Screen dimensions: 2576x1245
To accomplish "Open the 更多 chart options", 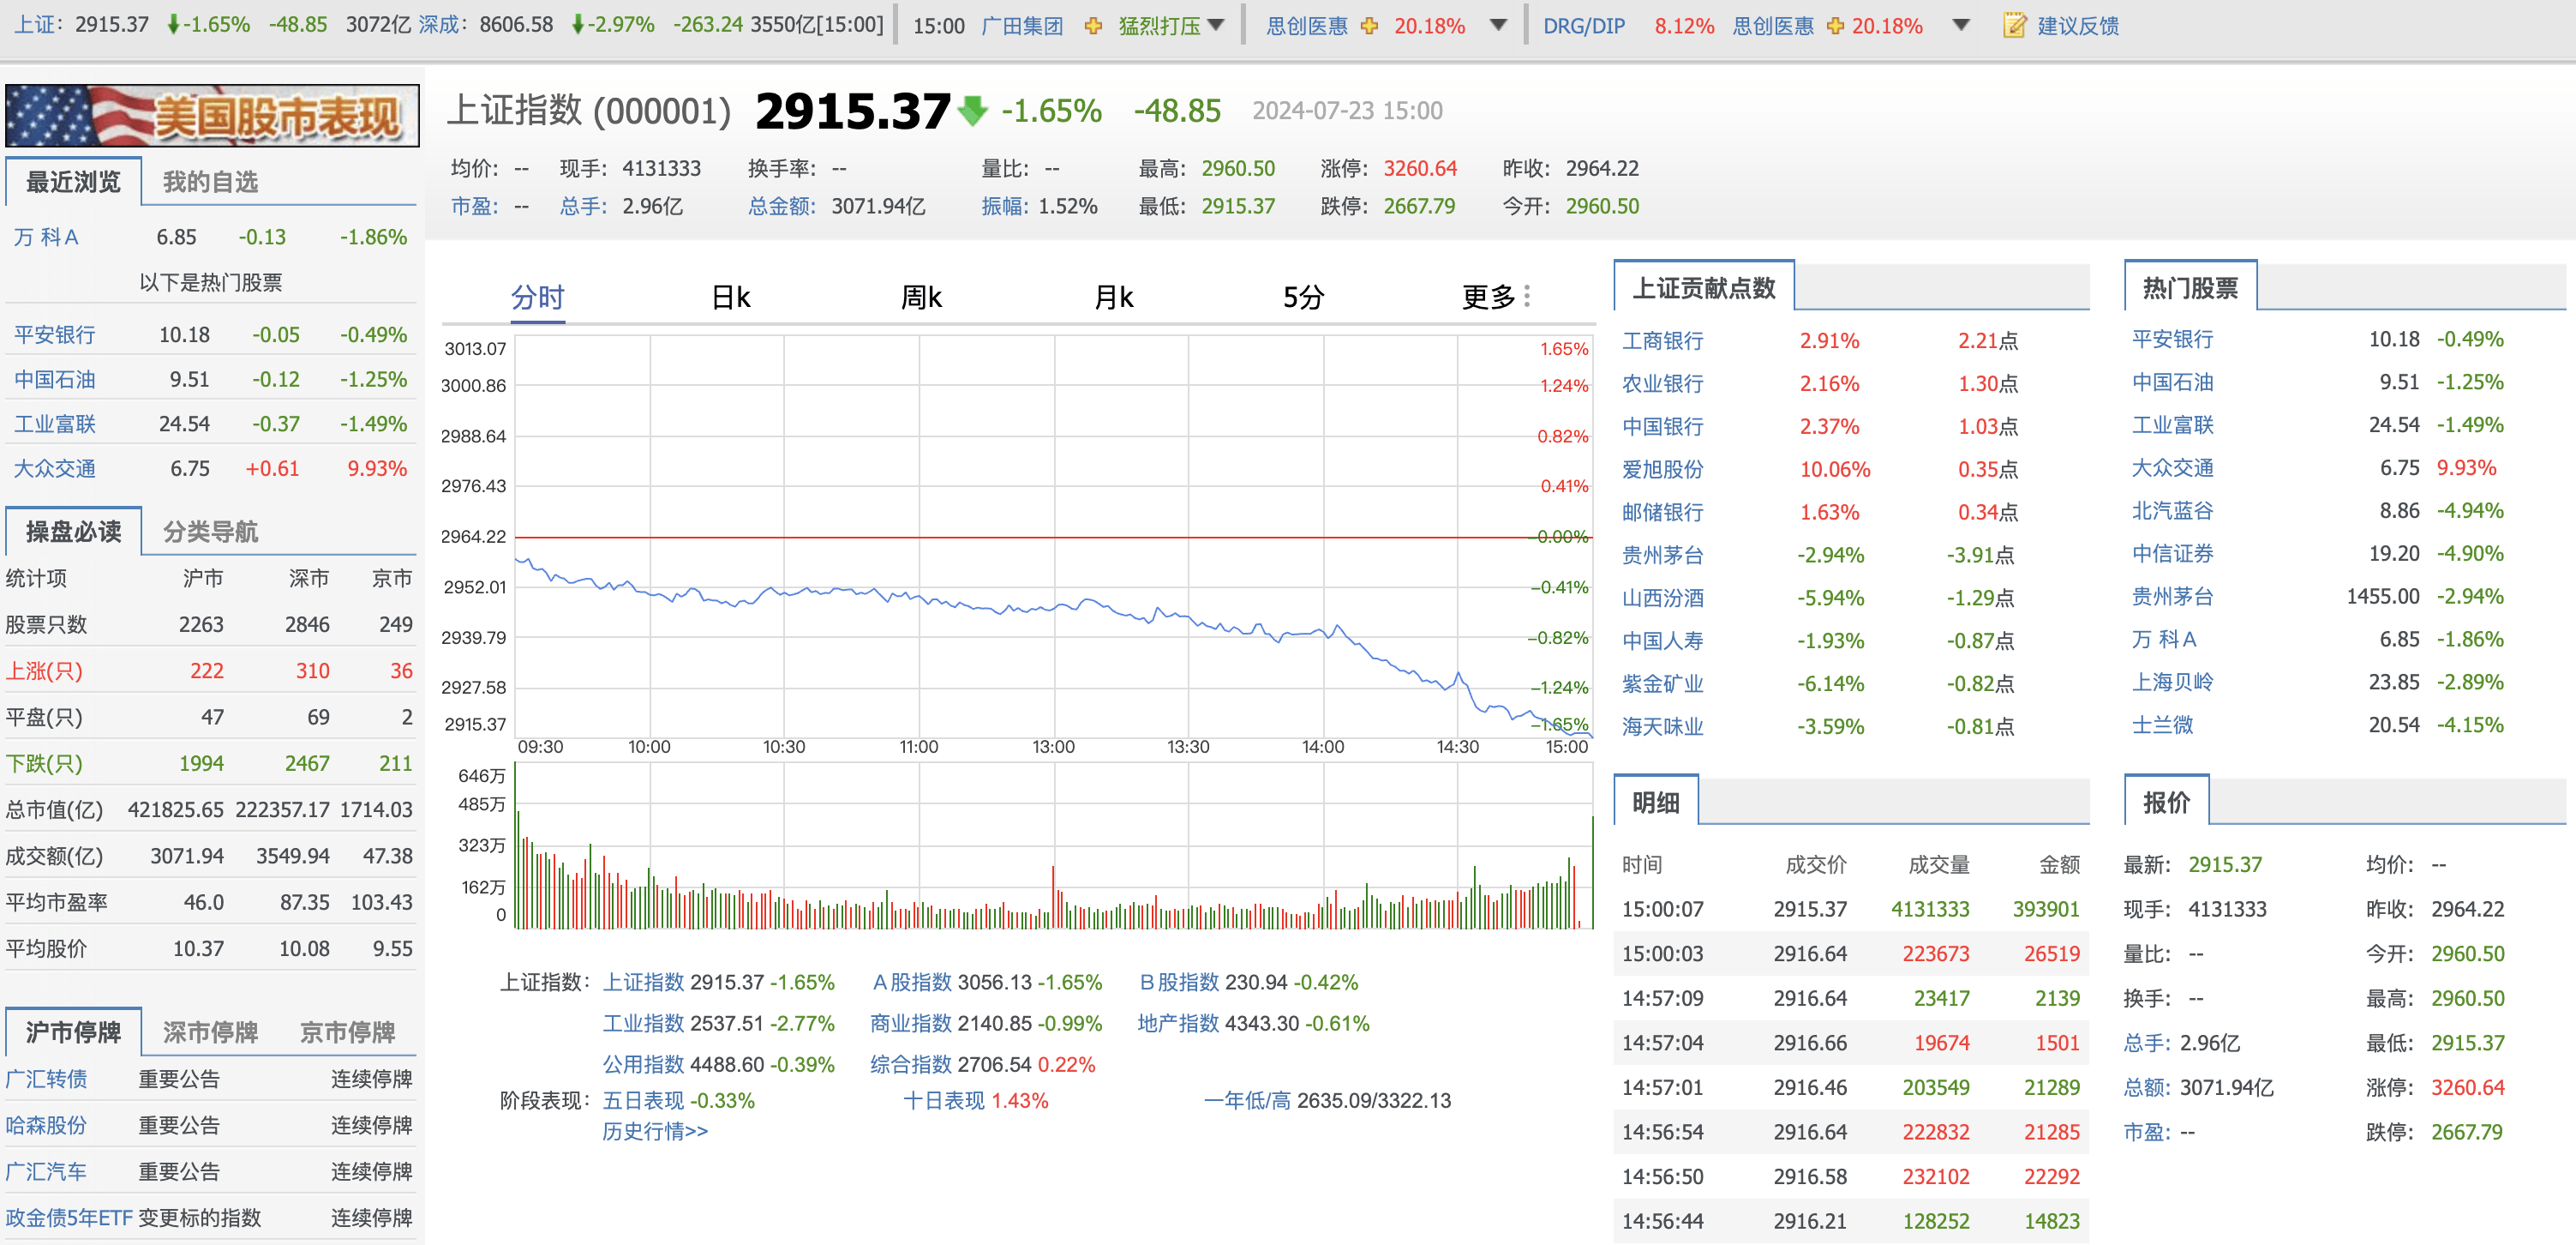I will (x=1489, y=298).
